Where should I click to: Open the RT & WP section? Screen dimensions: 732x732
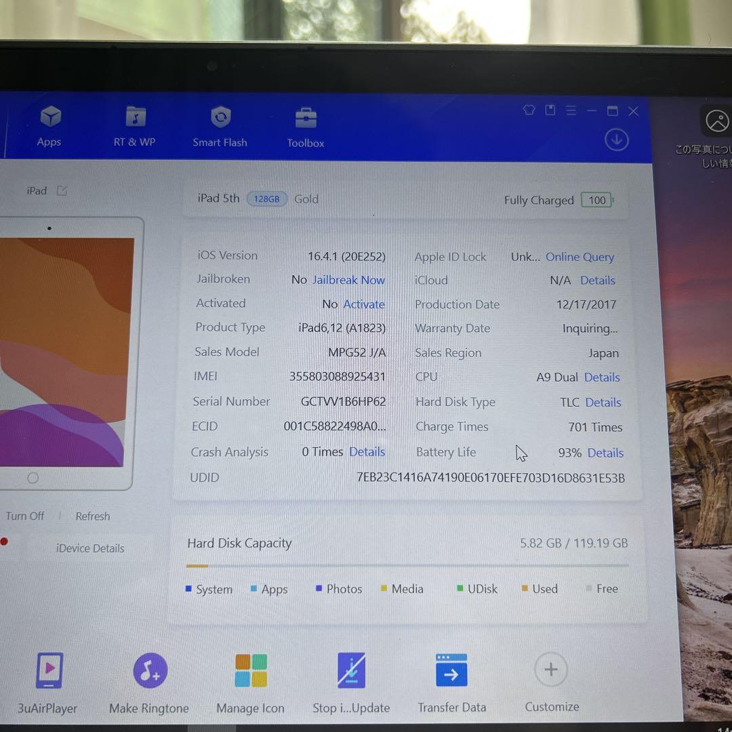134,126
